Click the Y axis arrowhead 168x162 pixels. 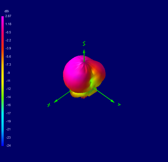pyautogui.click(x=112, y=101)
